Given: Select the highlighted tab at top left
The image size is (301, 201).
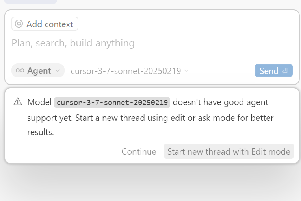Looking at the screenshot, I should coord(31,1).
